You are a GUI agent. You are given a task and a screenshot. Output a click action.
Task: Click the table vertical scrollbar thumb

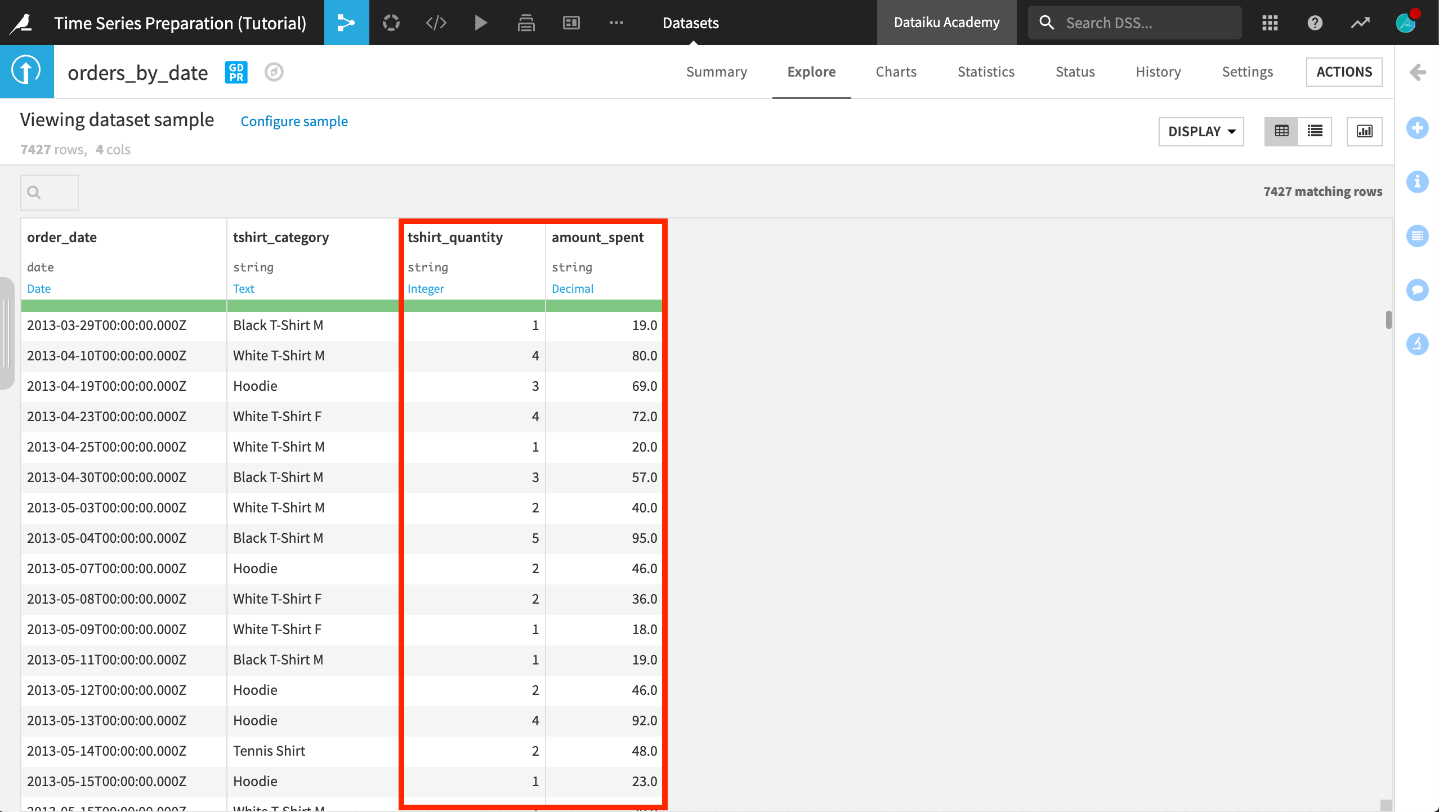[1388, 320]
